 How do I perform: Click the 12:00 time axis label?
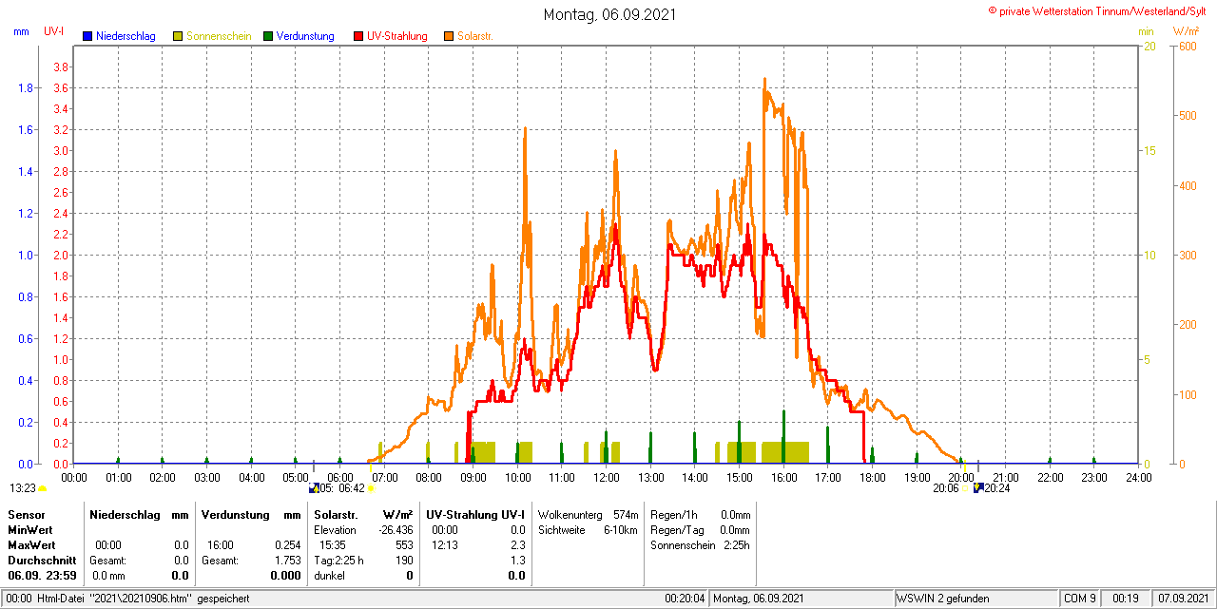click(x=606, y=477)
